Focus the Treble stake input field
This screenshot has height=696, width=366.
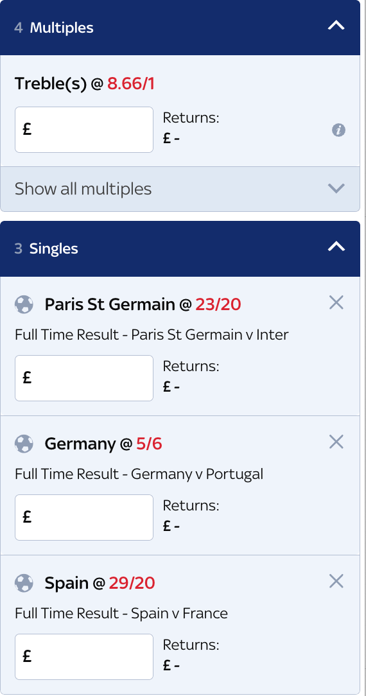click(84, 130)
